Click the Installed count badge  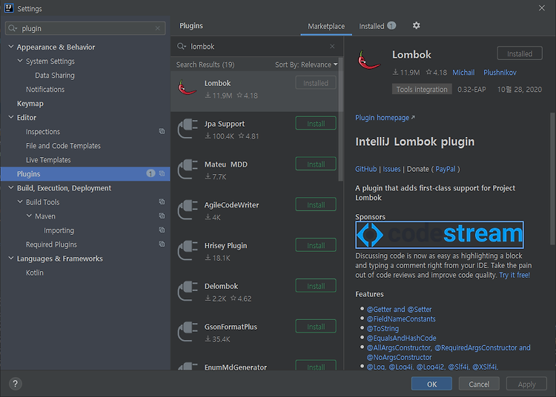391,26
